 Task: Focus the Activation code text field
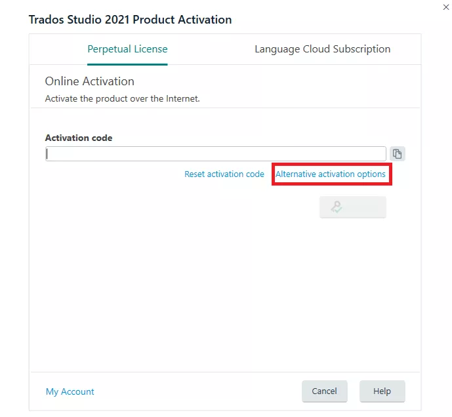click(216, 153)
